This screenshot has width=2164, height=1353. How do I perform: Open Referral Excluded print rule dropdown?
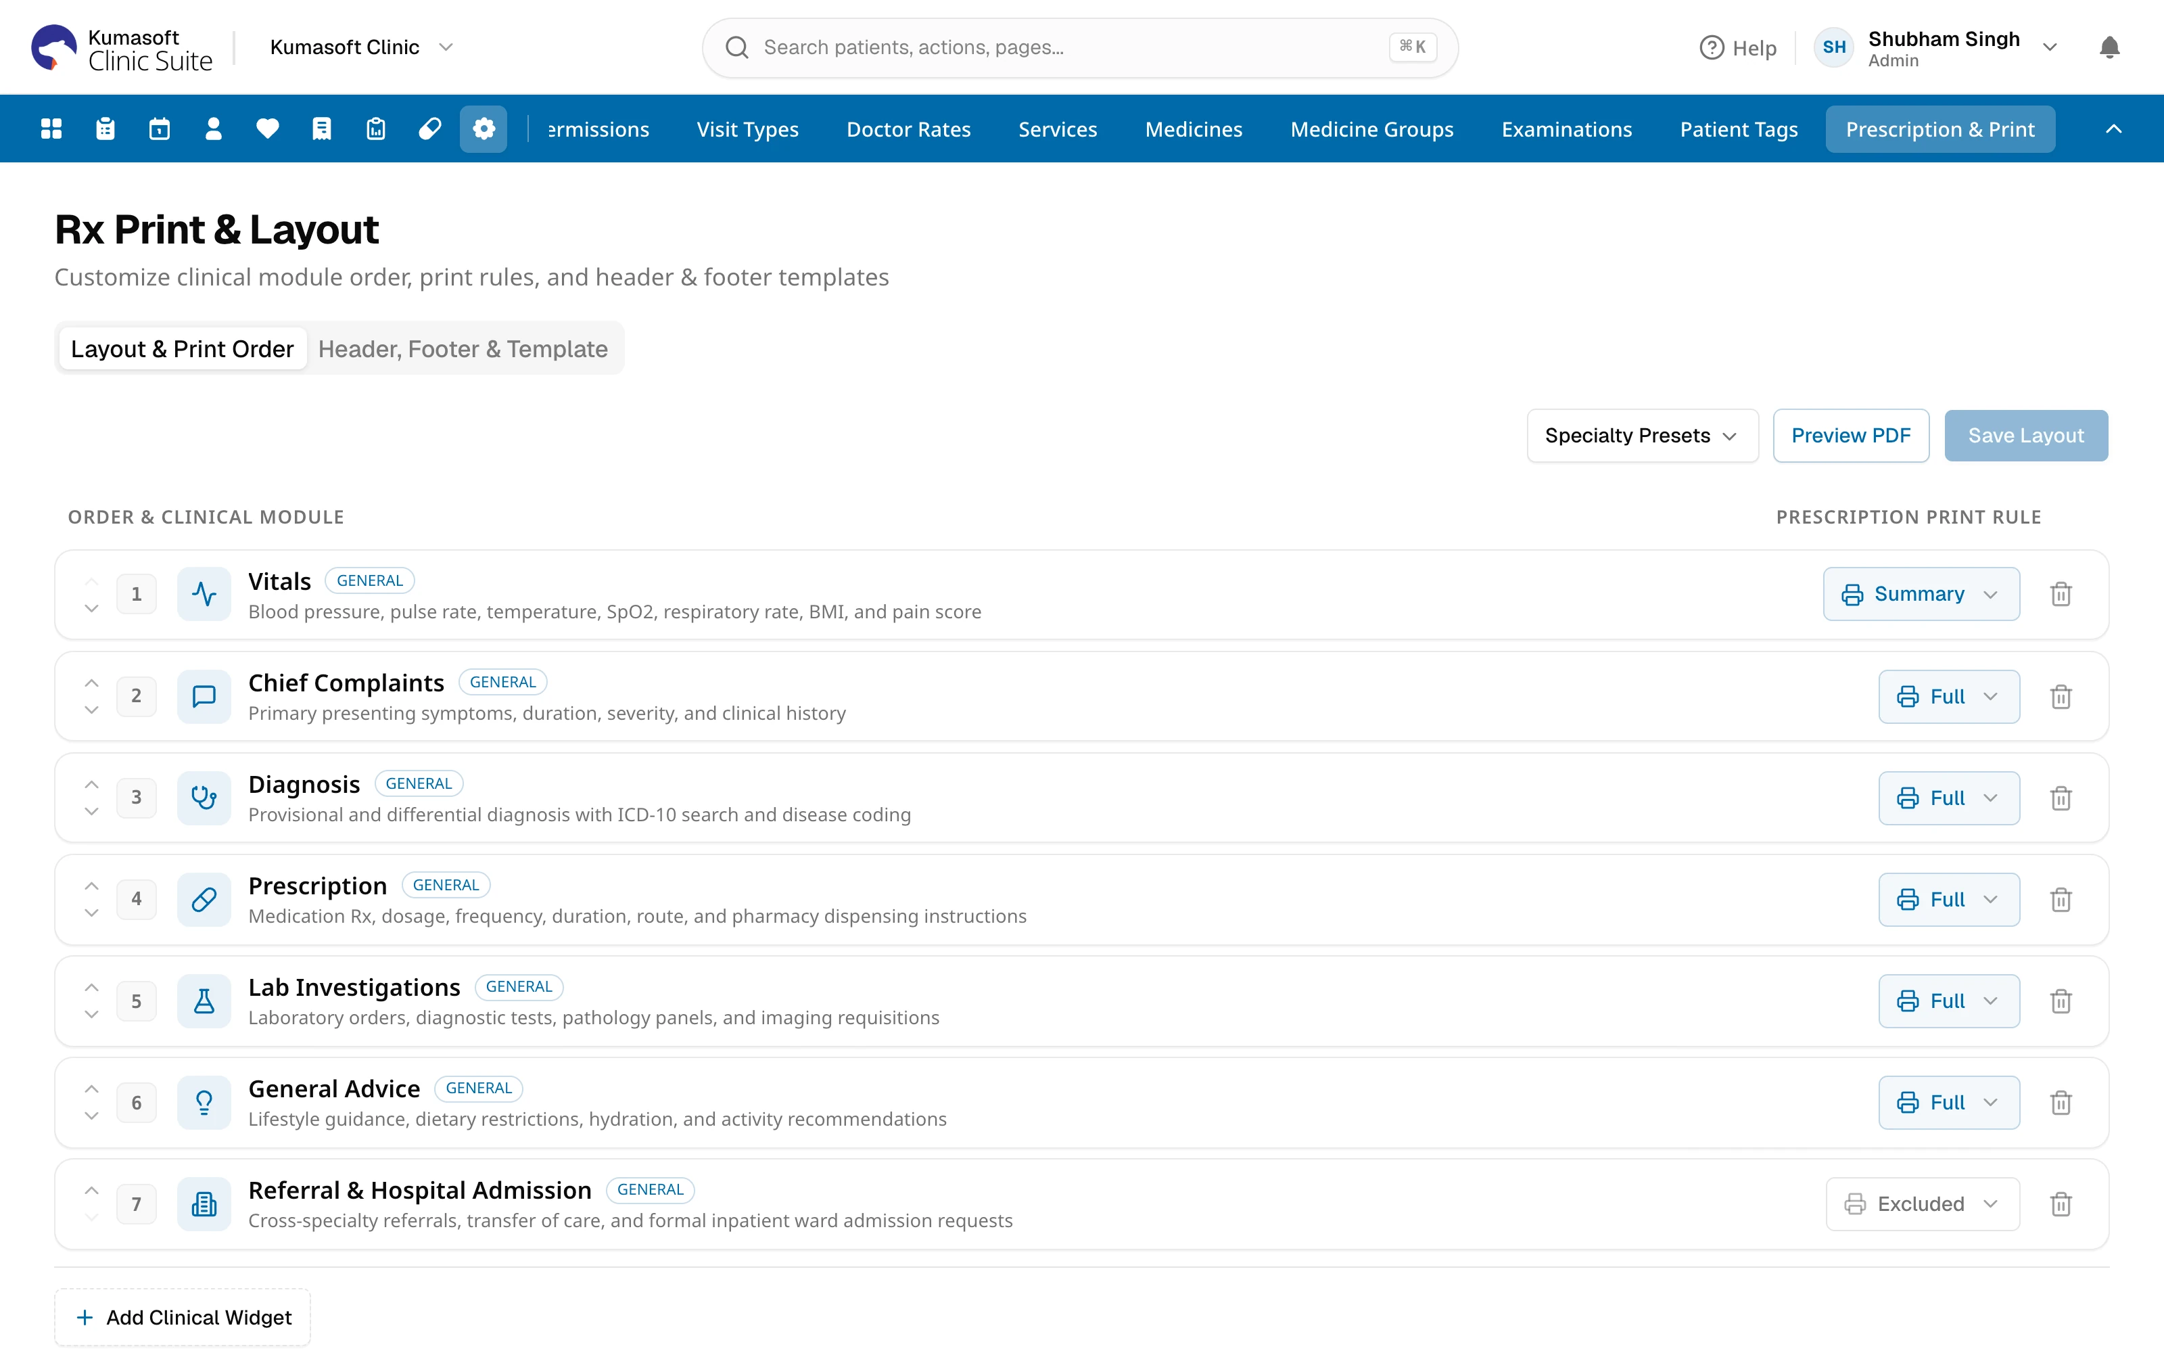click(x=1923, y=1203)
